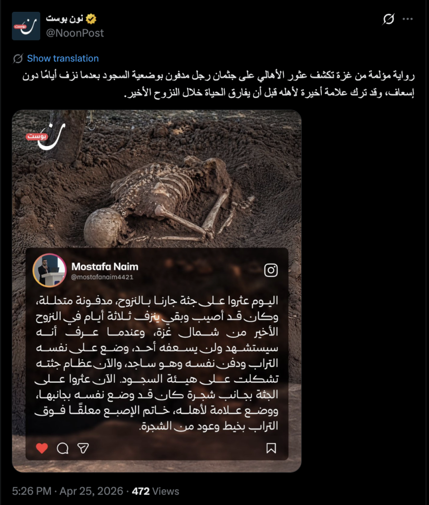Click the Grok icon near the post menu
Image resolution: width=429 pixels, height=505 pixels.
point(389,19)
